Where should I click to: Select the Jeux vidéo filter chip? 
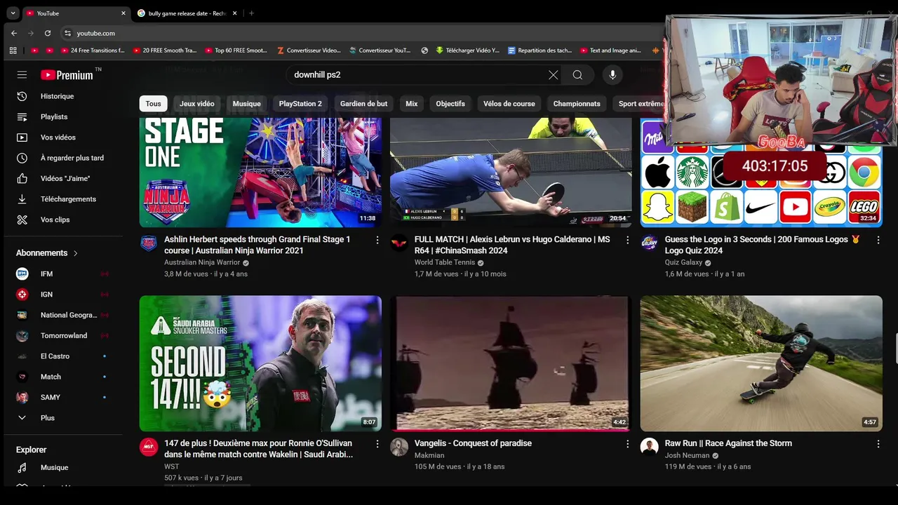point(197,104)
